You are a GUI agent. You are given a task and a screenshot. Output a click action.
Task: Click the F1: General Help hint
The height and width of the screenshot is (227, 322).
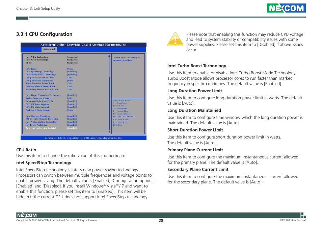pyautogui.click(x=121, y=111)
